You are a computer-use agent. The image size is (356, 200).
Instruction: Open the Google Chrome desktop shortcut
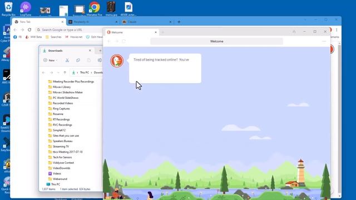[94, 9]
